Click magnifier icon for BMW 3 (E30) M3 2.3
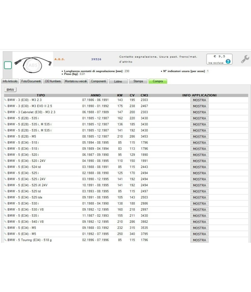Screen dimensions: 251x292 [x=5, y=100]
